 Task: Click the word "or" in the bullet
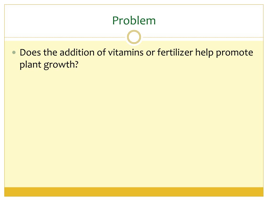[x=149, y=53]
